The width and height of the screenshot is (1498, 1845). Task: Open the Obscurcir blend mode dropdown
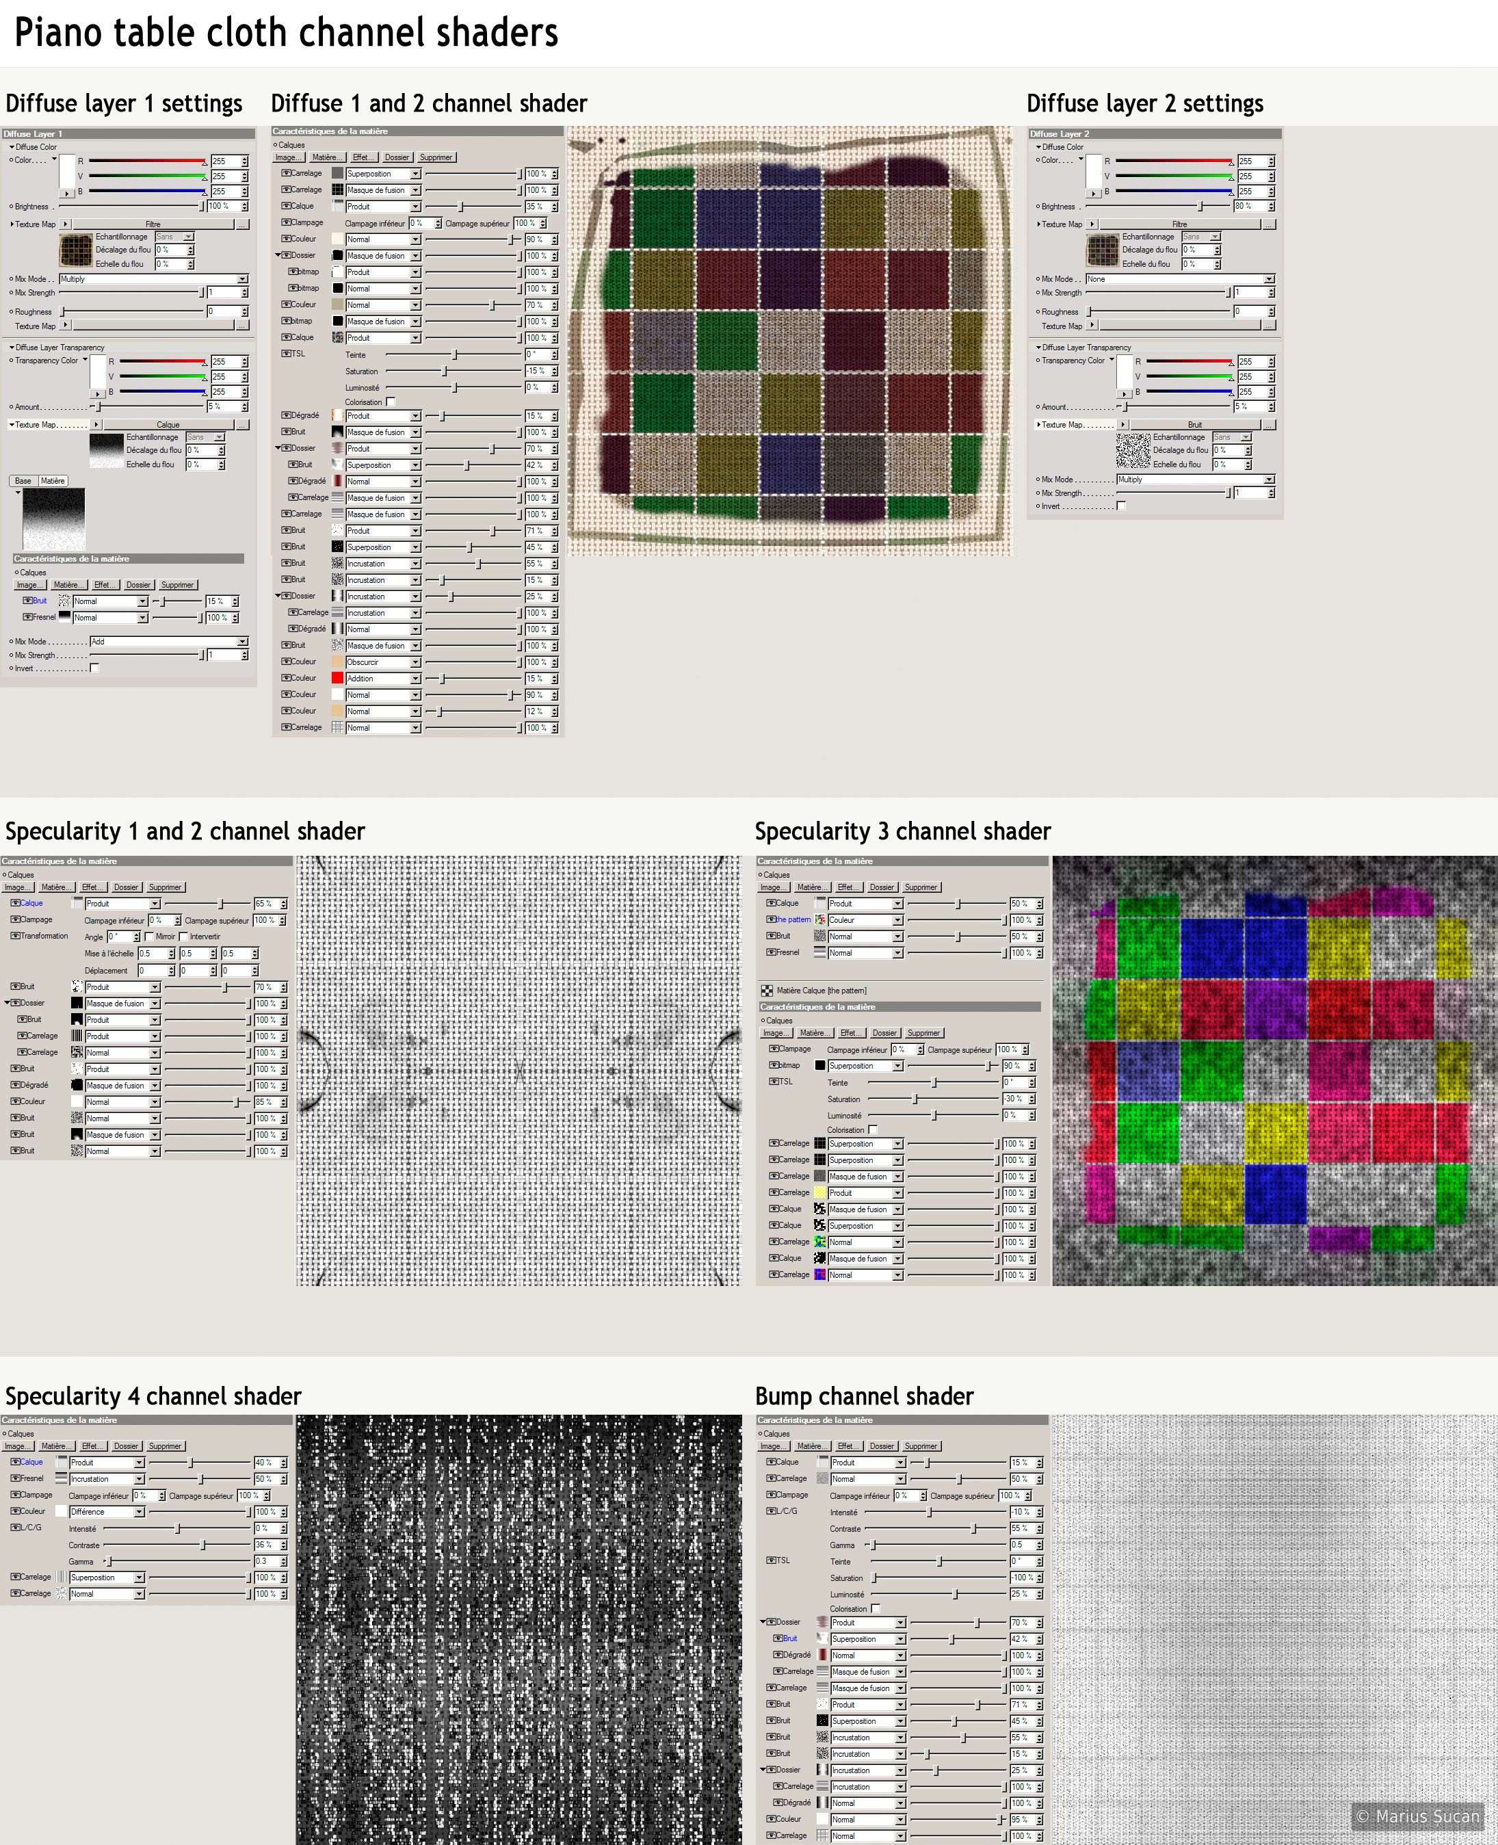point(415,662)
